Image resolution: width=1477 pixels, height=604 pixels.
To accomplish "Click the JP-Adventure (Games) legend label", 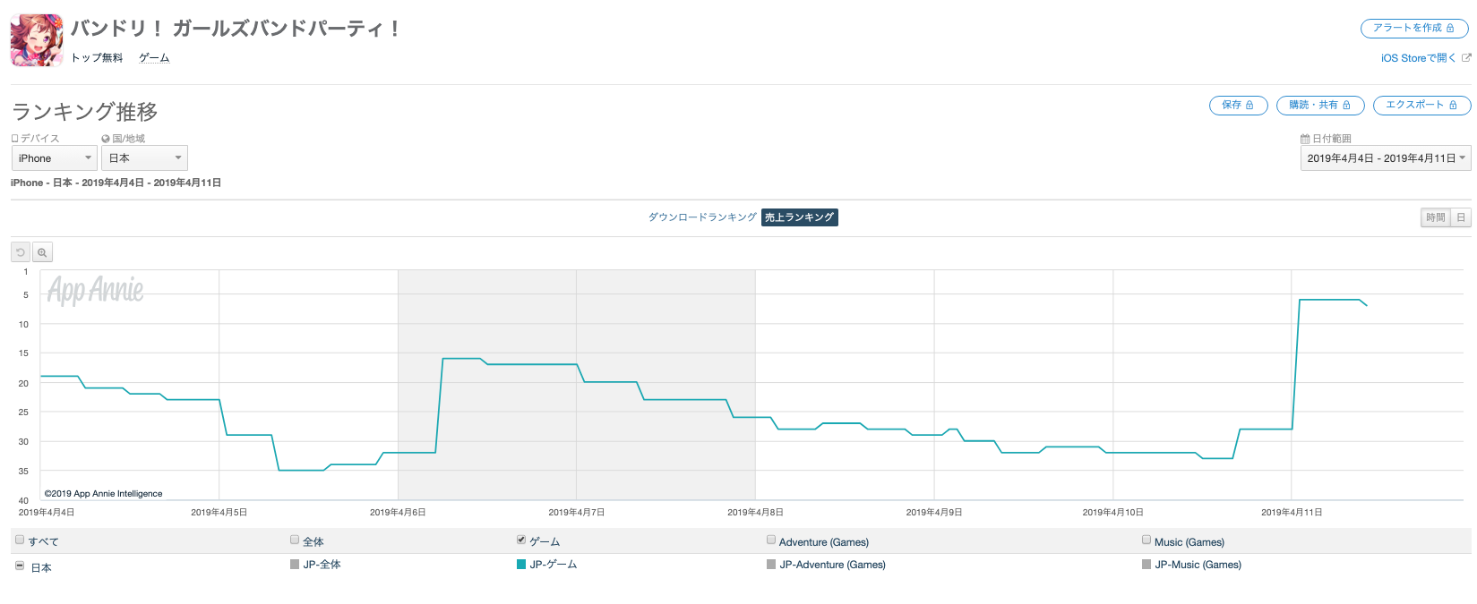I will click(x=832, y=565).
